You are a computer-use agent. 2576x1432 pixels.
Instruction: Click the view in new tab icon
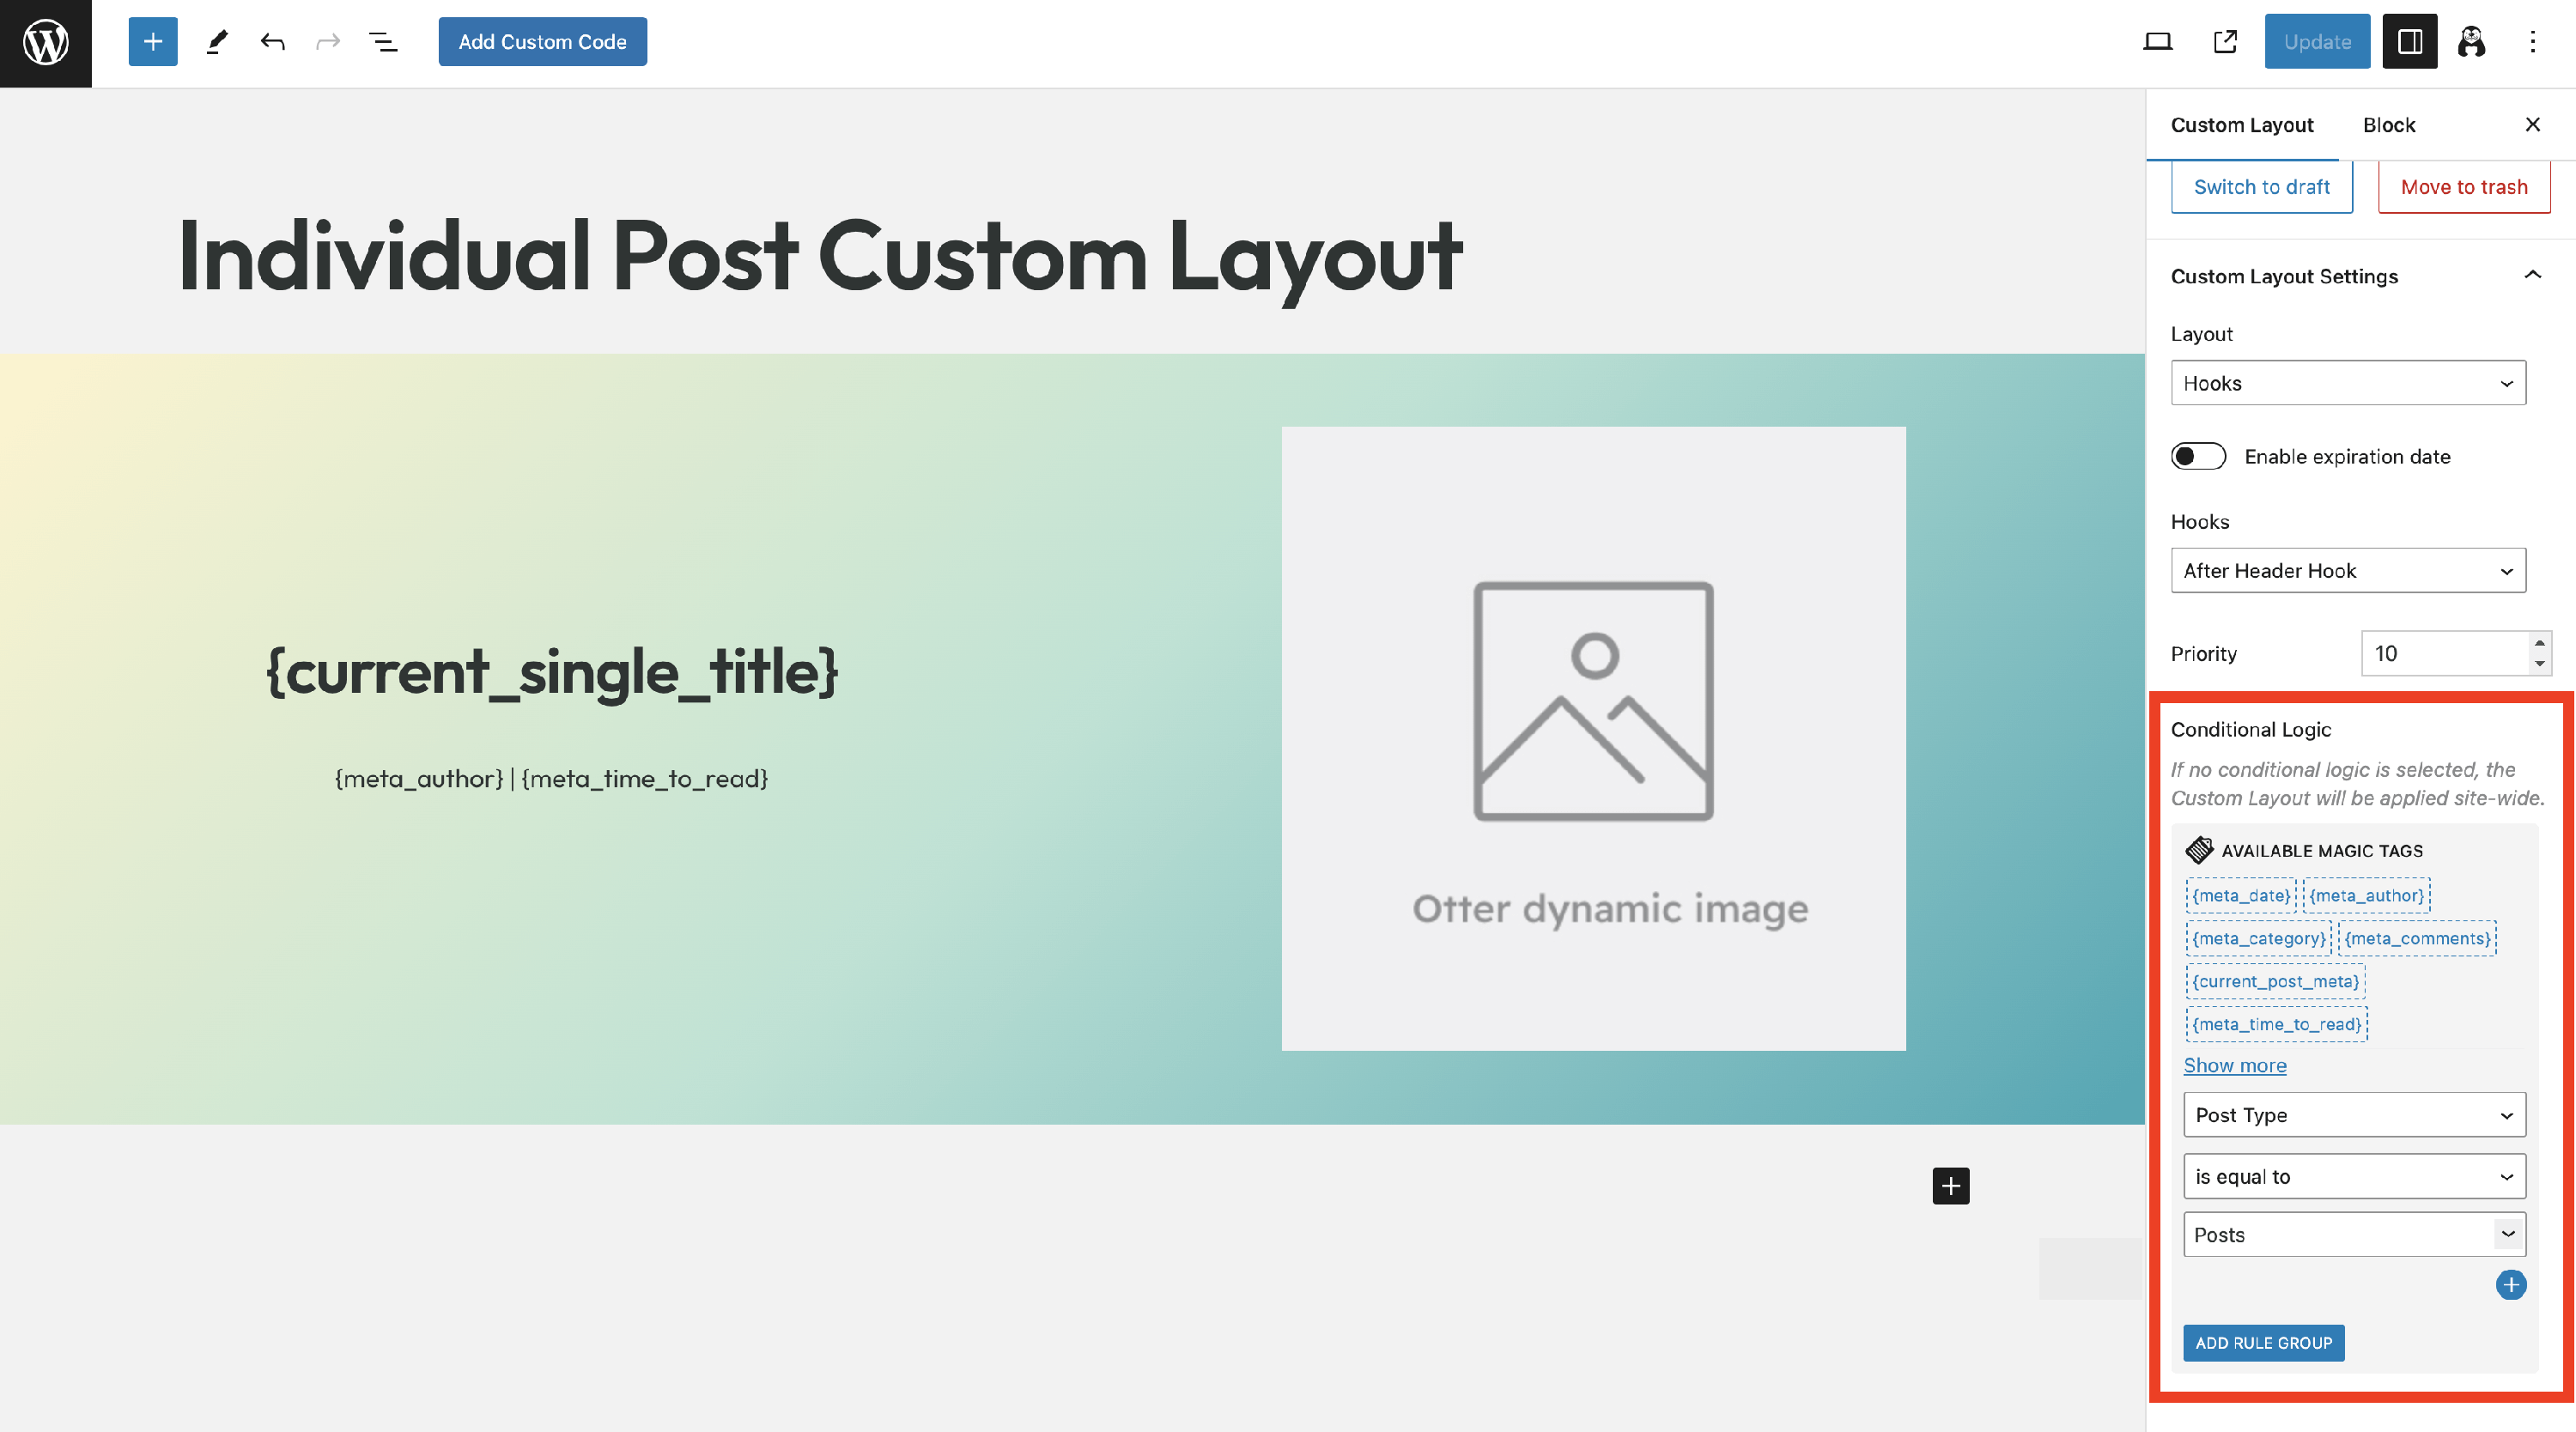2225,42
